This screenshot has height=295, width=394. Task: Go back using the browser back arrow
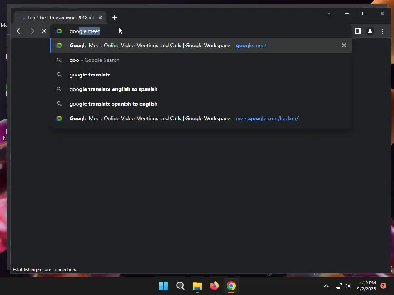click(19, 31)
